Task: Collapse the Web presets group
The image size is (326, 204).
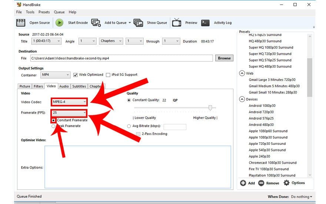Action: [242, 73]
